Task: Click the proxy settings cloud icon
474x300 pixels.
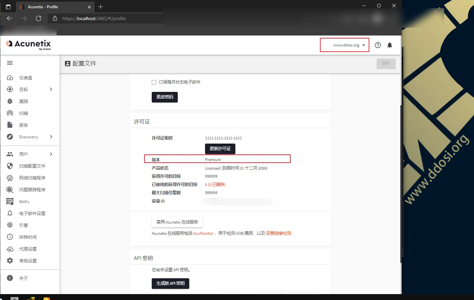Action: click(x=10, y=249)
